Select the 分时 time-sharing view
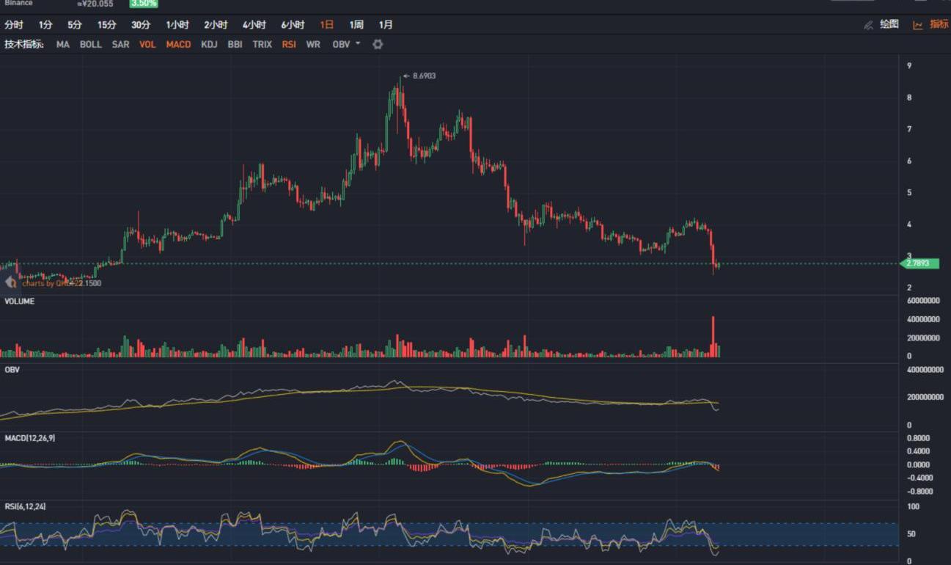The image size is (951, 565). point(14,25)
